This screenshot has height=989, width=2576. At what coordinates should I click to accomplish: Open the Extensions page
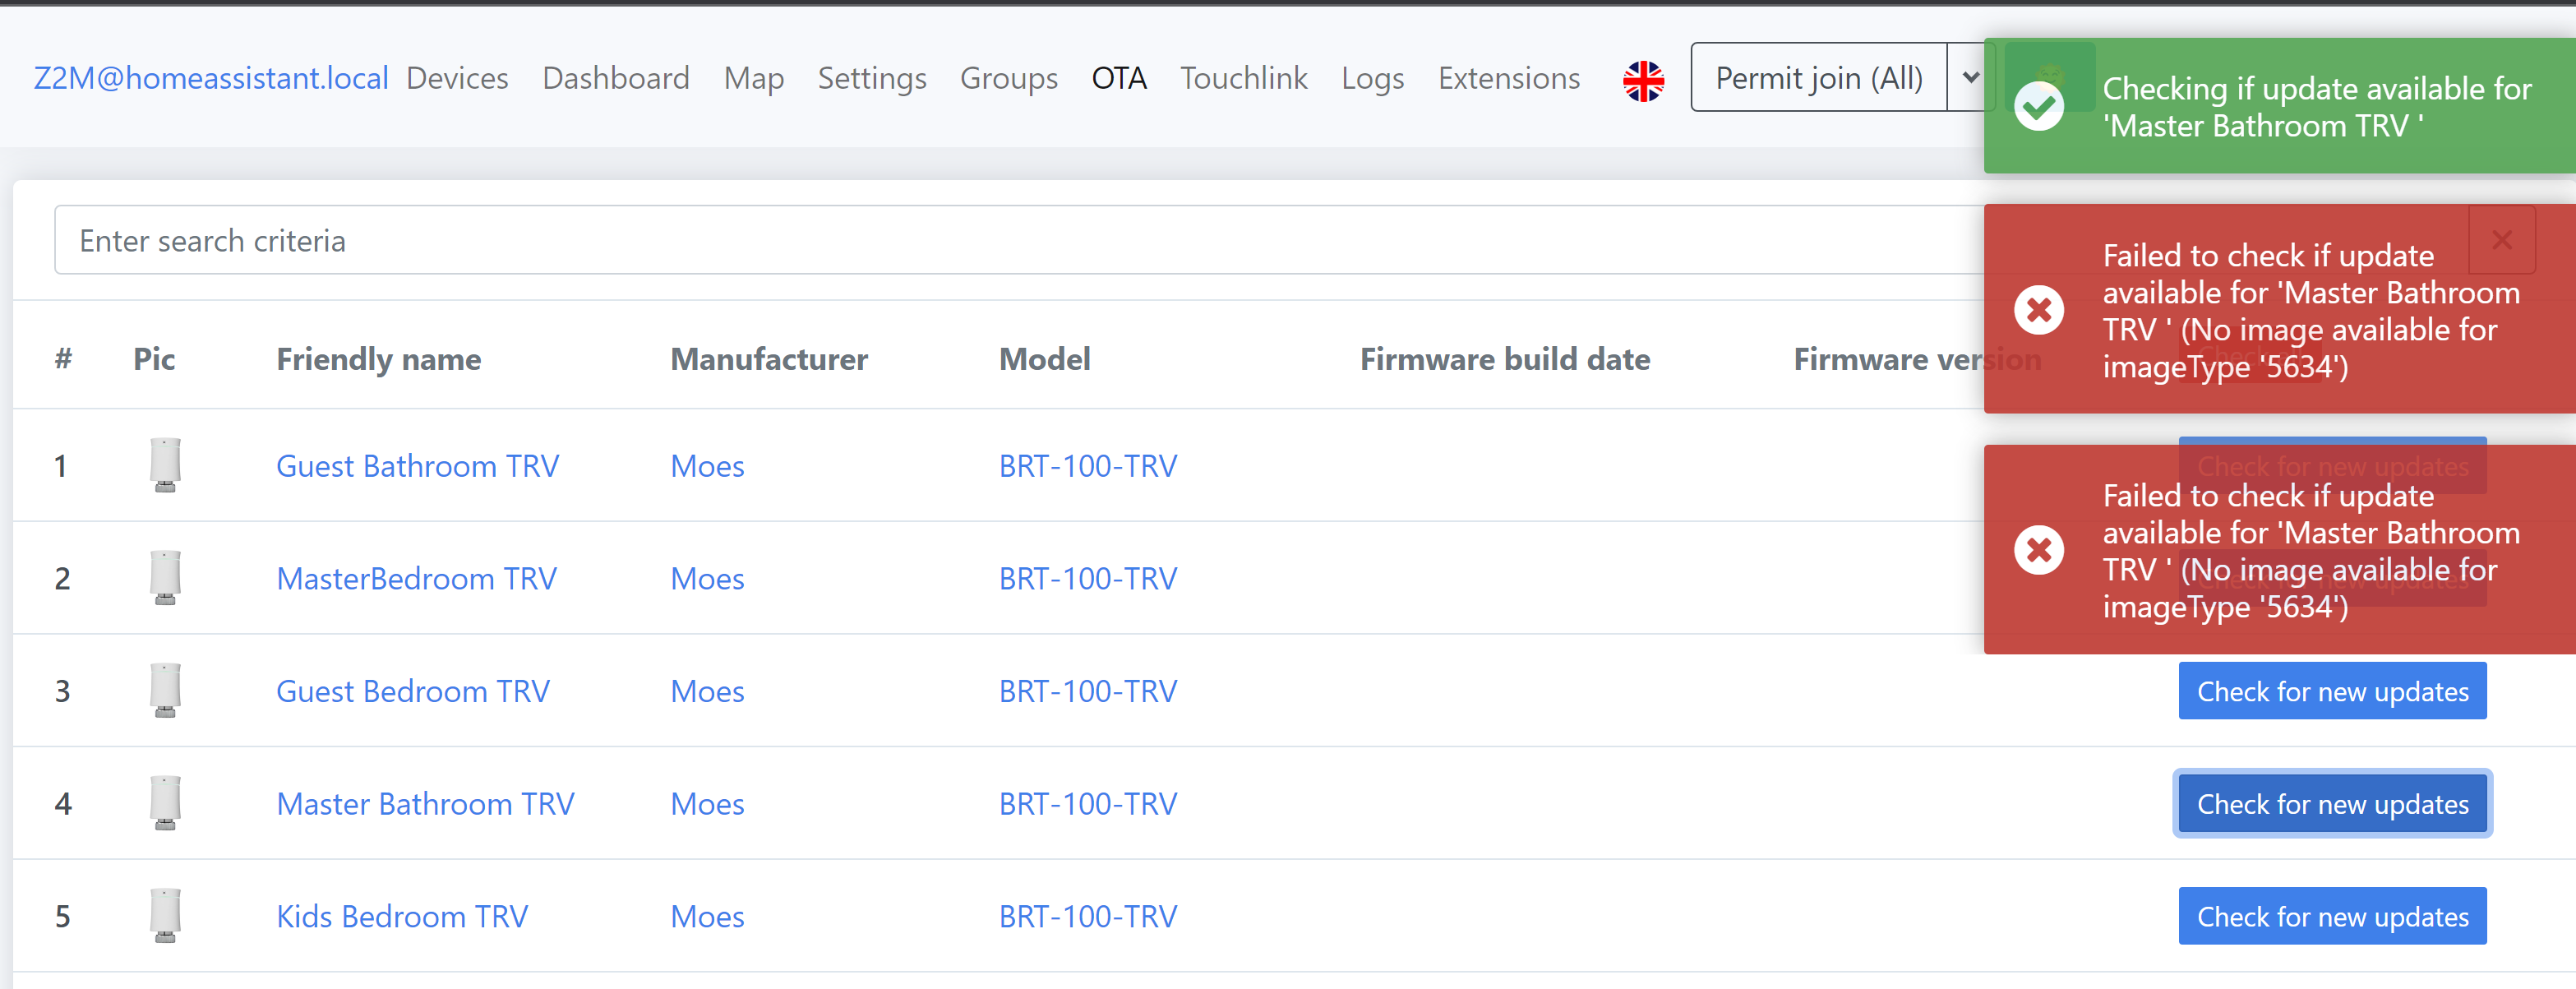[1508, 78]
